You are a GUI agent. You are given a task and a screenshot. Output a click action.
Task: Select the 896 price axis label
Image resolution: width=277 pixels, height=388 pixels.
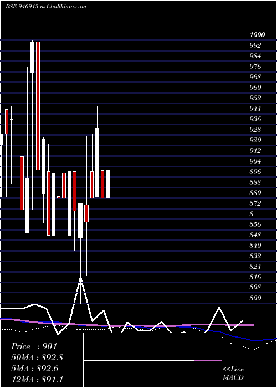point(255,171)
